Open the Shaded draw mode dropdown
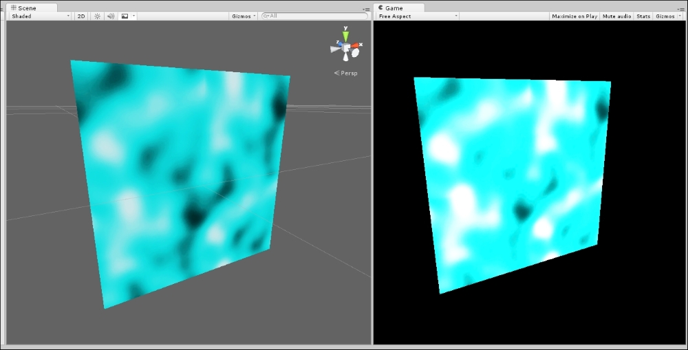Screen dimensions: 688x350 click(x=40, y=16)
